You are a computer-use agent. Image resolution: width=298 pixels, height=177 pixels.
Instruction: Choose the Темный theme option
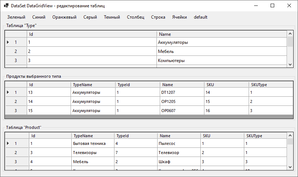(x=112, y=17)
